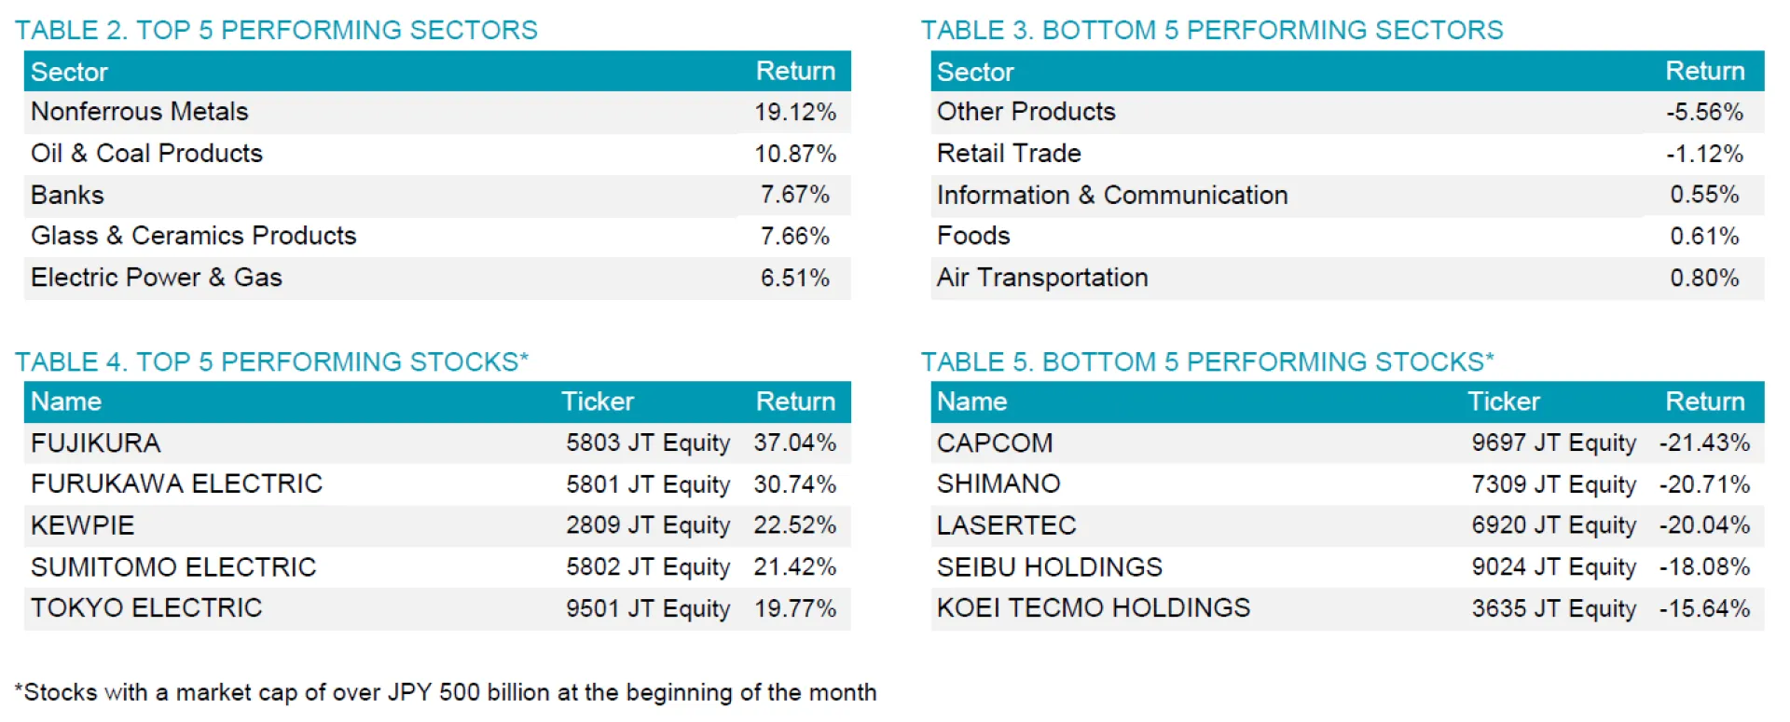Click the TOKYO ELECTRIC stock name
Screen dimensions: 1790x722
[146, 608]
